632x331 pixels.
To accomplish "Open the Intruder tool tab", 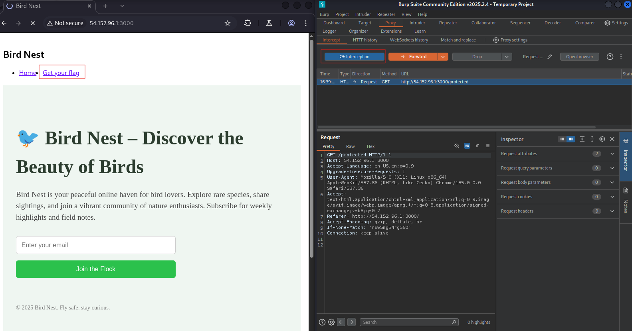I will [417, 23].
